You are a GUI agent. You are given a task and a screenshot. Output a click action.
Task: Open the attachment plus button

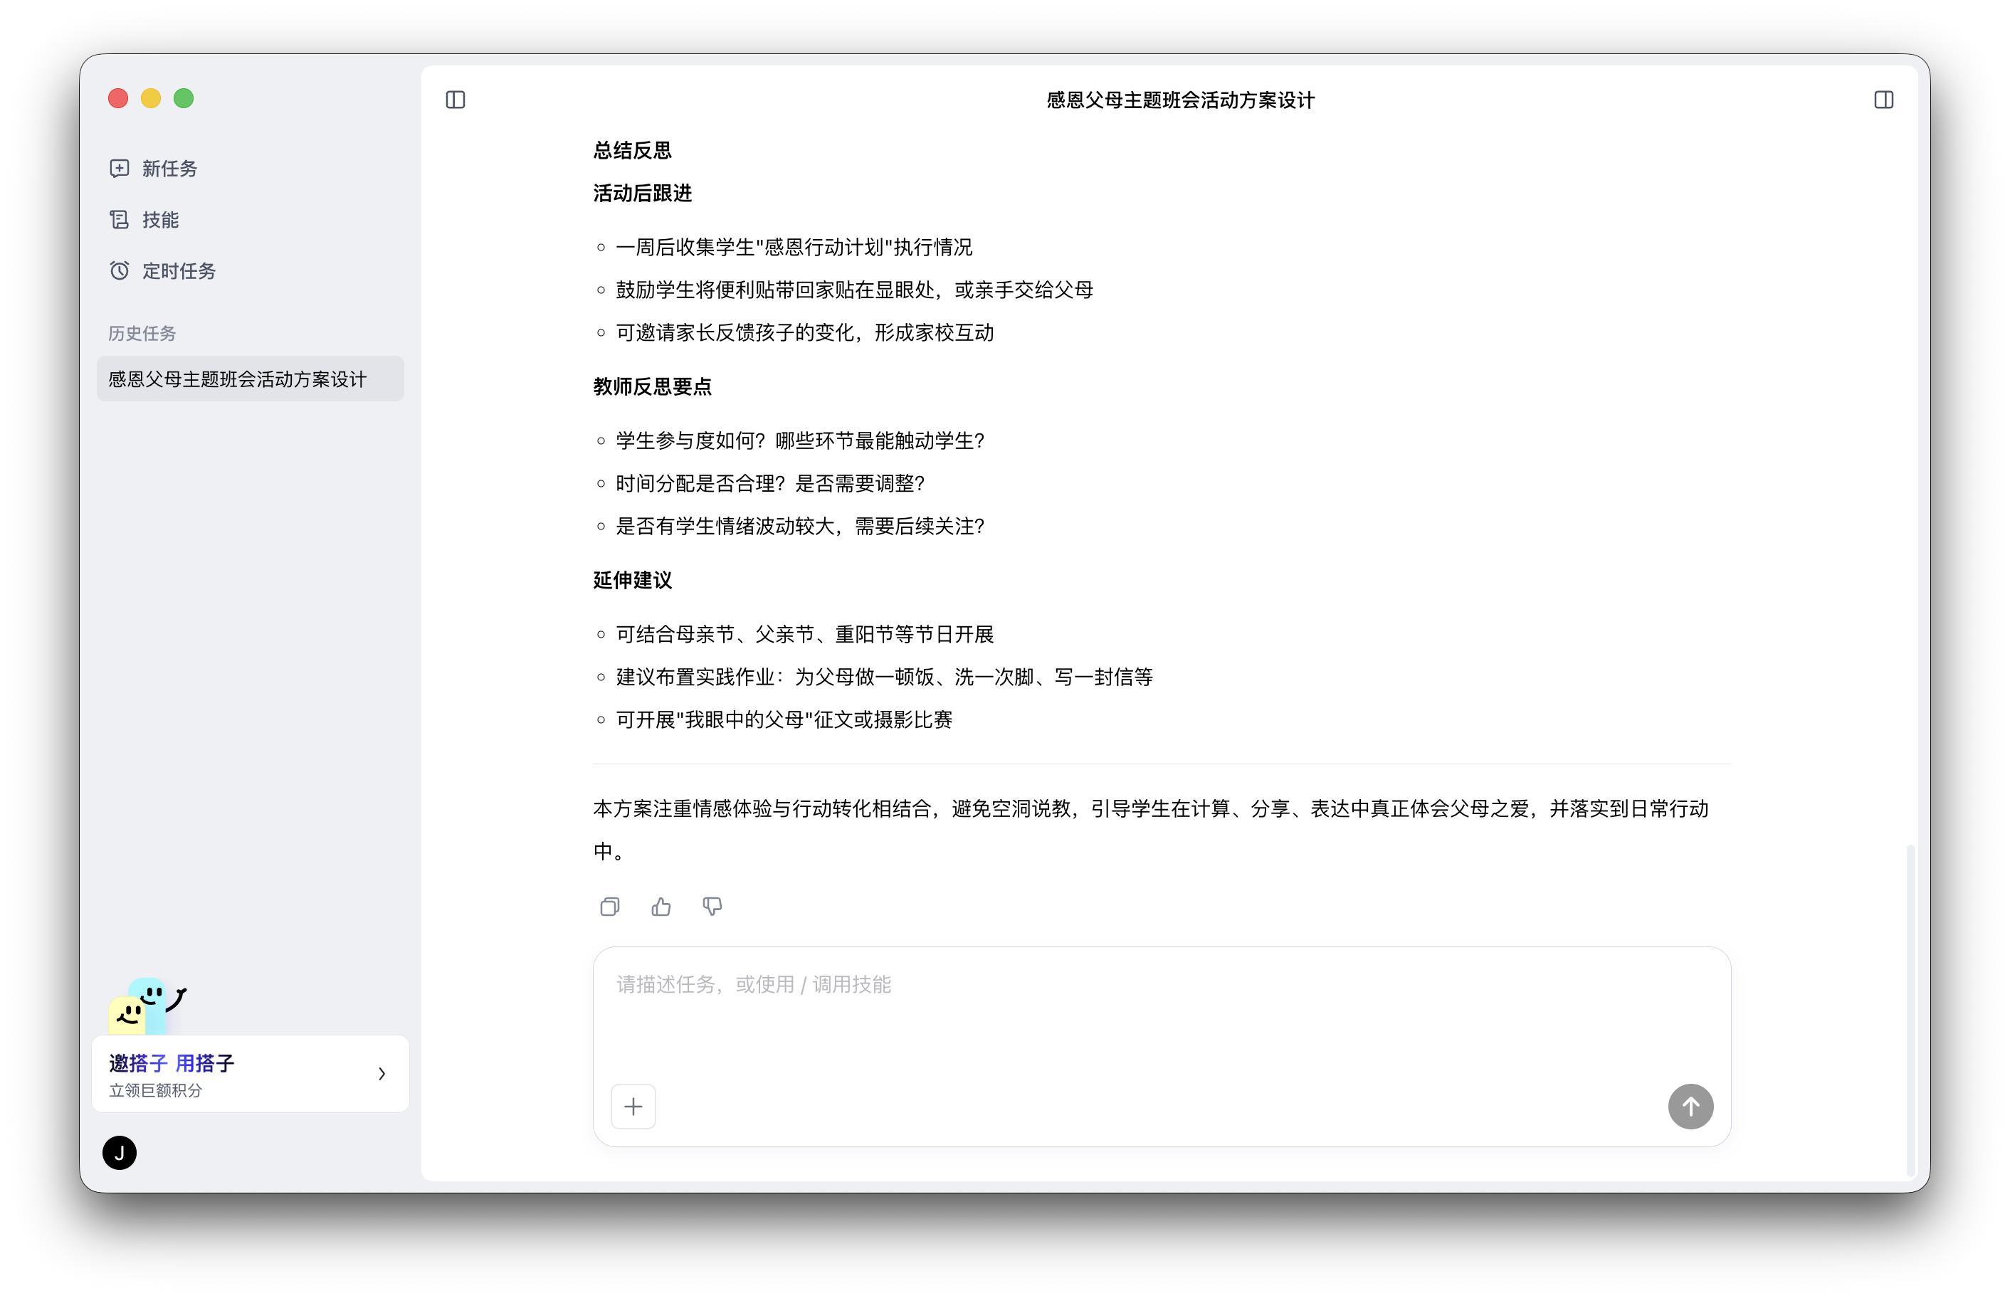(x=633, y=1106)
